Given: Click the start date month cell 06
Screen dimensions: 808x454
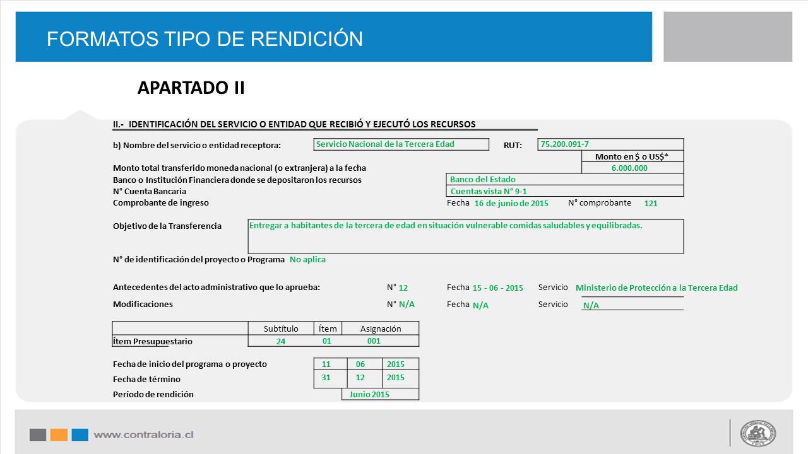Looking at the screenshot, I should [364, 364].
